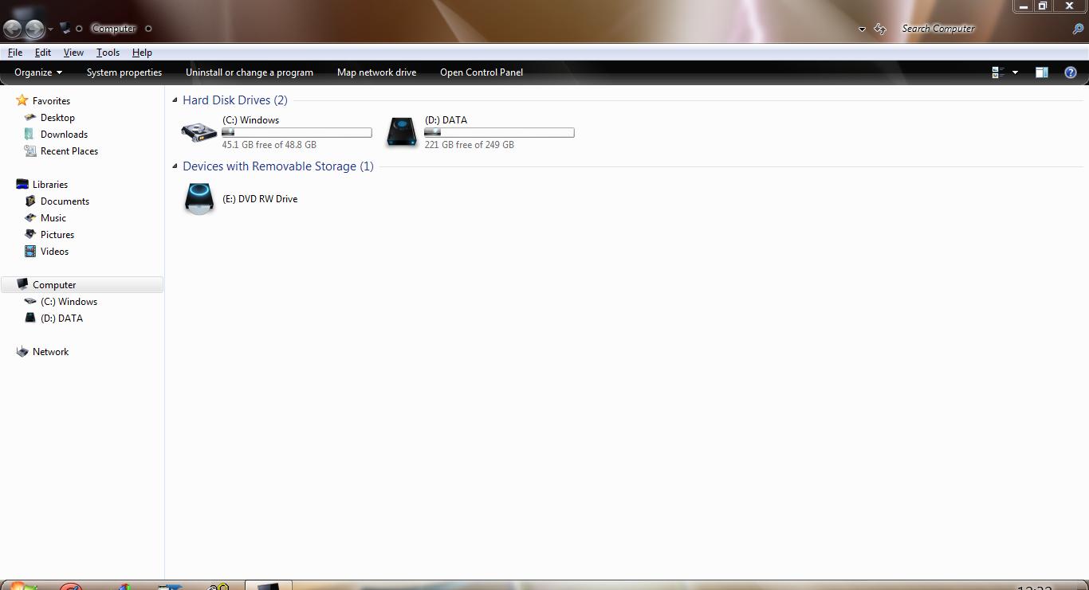The height and width of the screenshot is (590, 1089).
Task: Click the Search Computer input field
Action: [x=981, y=29]
